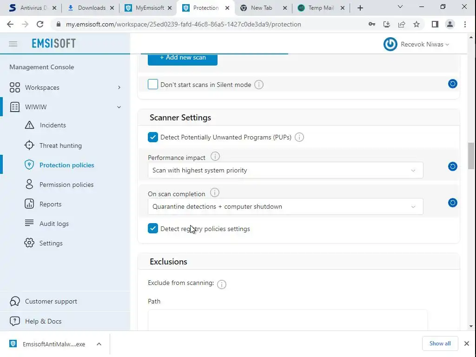Screen dimensions: 476x357
Task: Uncheck Detect Potentially Unwanted Programs
Action: tap(152, 137)
